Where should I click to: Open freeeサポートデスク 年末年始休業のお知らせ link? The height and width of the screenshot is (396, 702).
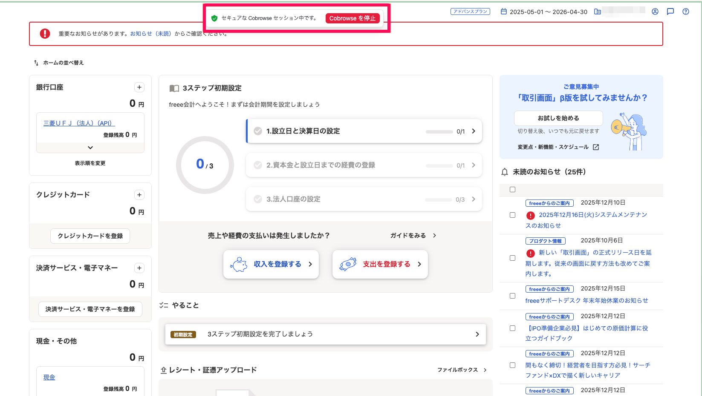586,301
